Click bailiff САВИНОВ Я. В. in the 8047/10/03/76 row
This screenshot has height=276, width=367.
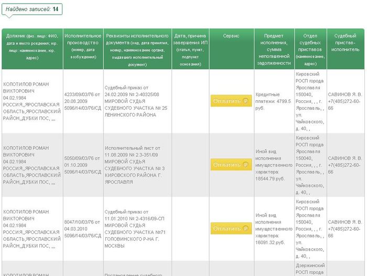pyautogui.click(x=346, y=229)
